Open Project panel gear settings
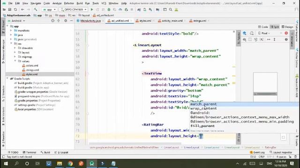 tap(66, 21)
